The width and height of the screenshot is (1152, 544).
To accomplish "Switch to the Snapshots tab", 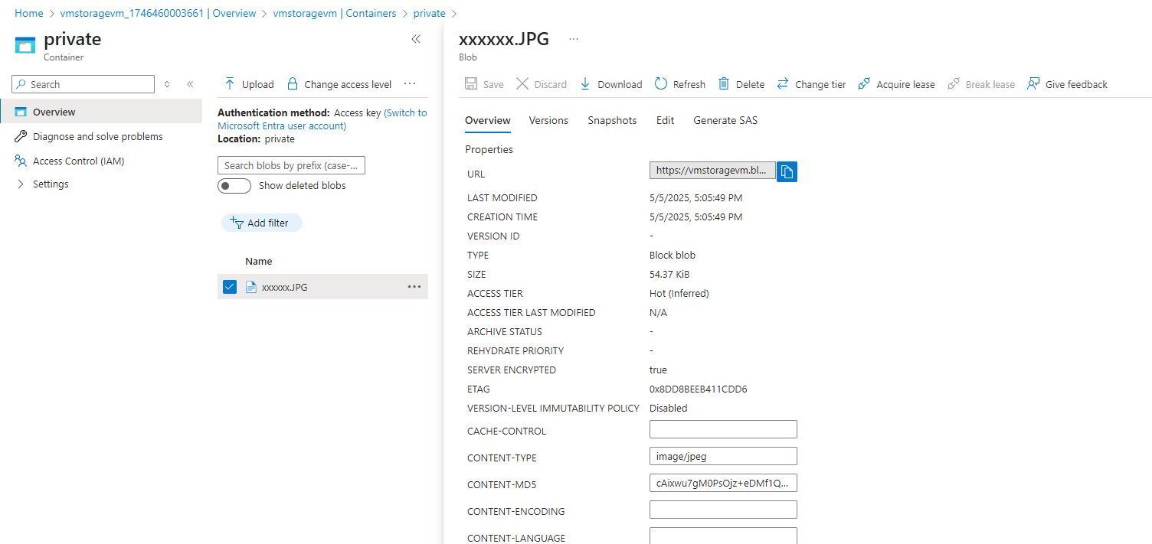I will [612, 120].
